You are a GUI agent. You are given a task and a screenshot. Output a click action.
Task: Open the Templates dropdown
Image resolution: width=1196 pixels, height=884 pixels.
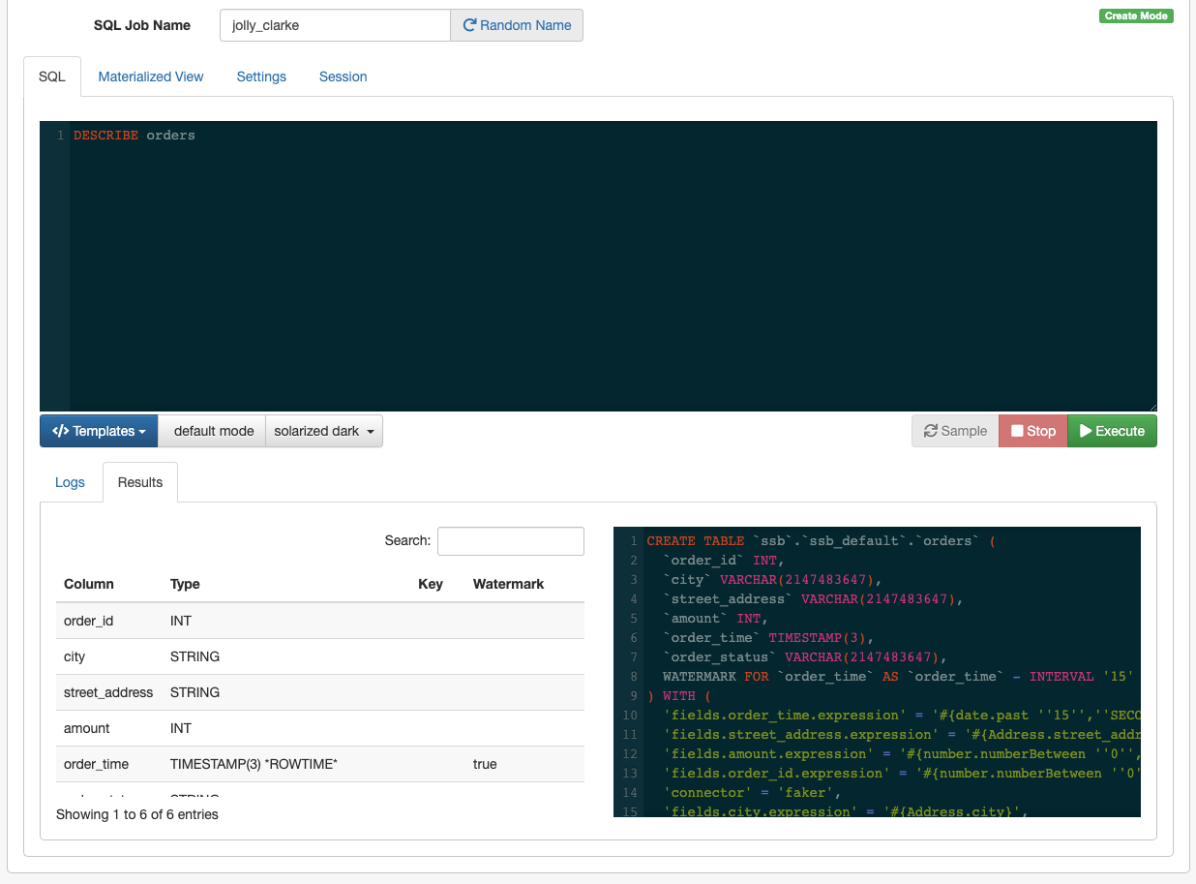[99, 431]
